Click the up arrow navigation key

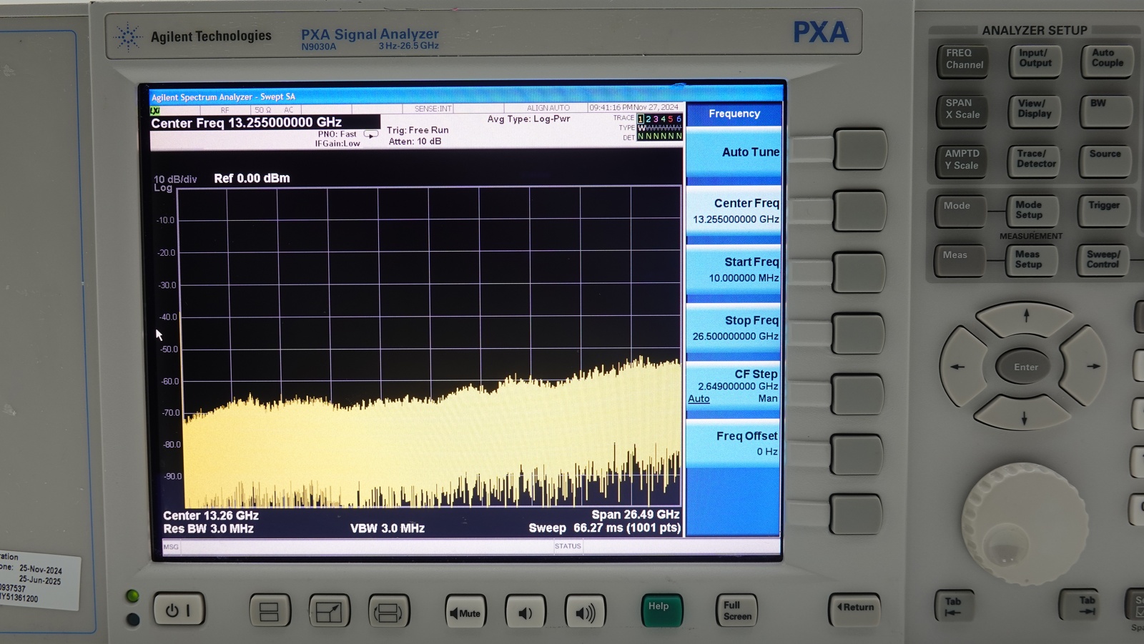pos(1025,317)
